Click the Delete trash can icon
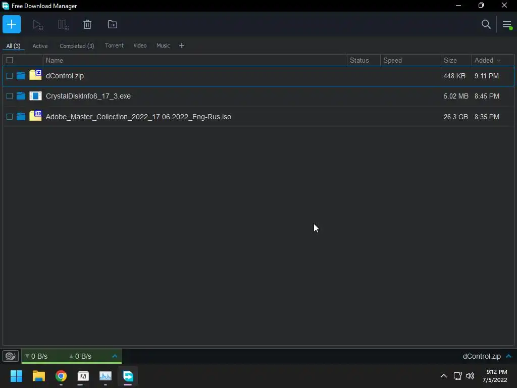517x388 pixels. [87, 24]
